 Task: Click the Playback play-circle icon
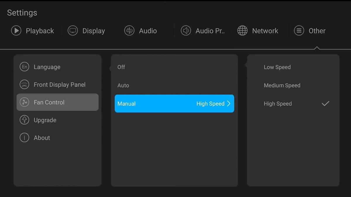pyautogui.click(x=16, y=31)
